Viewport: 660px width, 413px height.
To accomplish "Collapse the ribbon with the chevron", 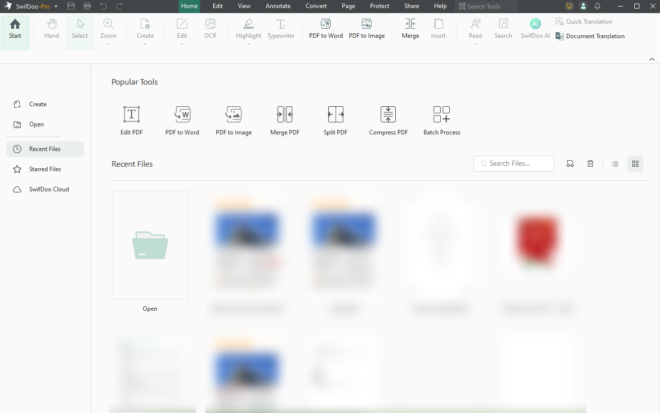I will [652, 59].
